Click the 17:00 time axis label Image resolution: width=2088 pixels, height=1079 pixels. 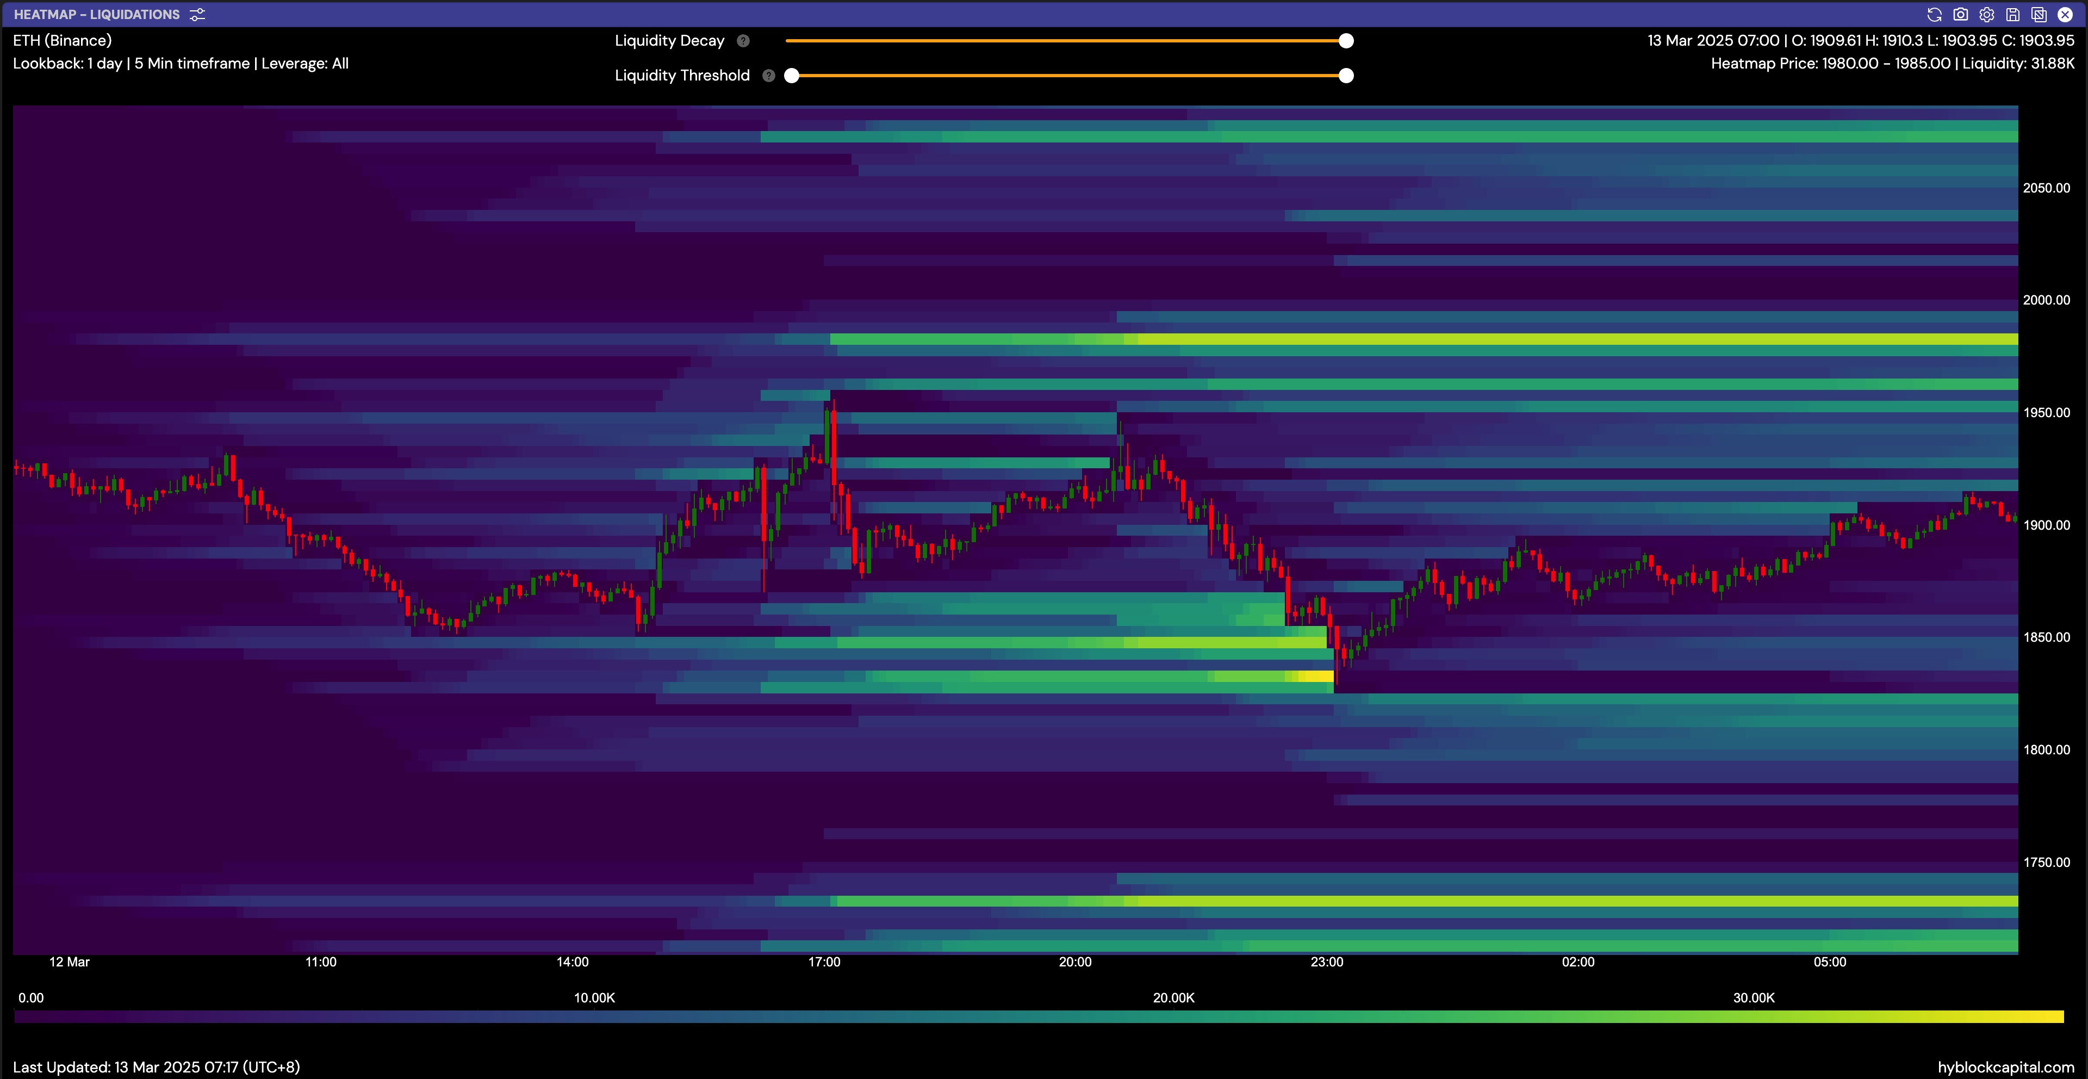(824, 962)
